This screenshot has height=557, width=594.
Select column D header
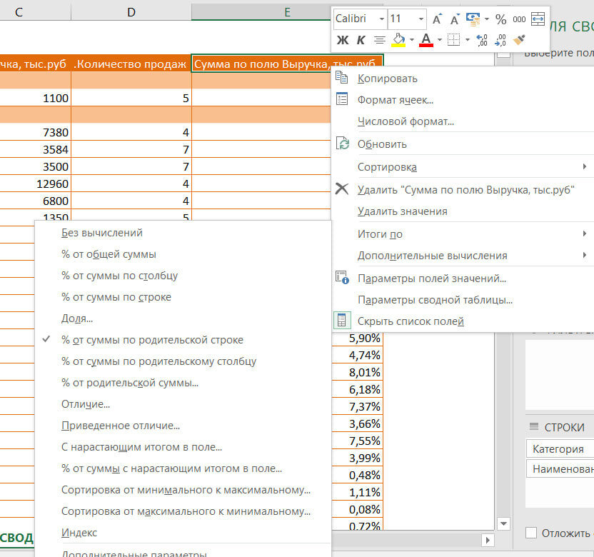(131, 12)
